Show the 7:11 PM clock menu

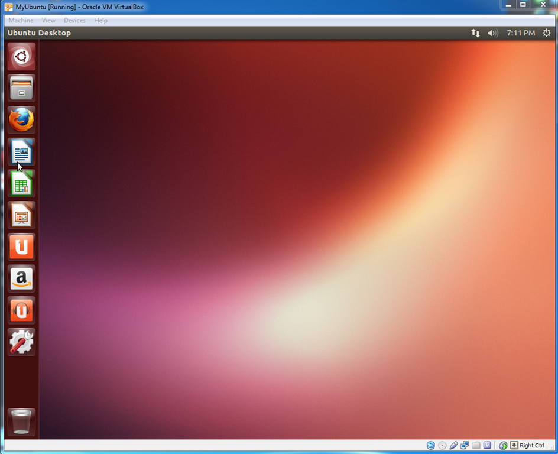(521, 33)
